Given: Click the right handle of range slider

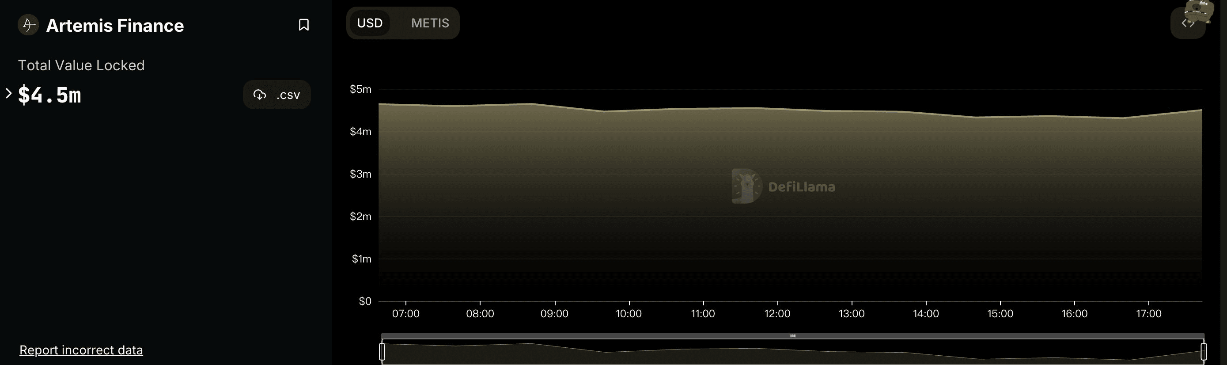Looking at the screenshot, I should (x=1204, y=352).
